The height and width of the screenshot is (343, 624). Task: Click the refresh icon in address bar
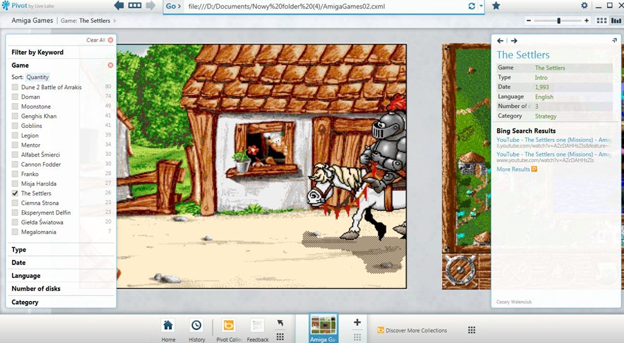click(x=471, y=6)
